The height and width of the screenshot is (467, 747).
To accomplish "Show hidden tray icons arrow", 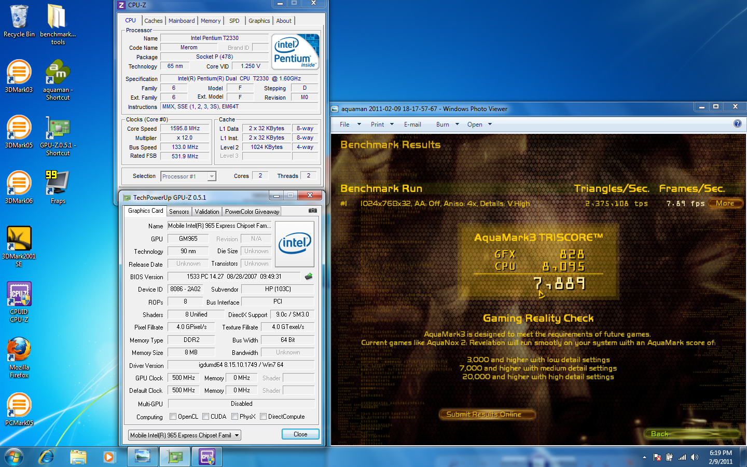I will point(644,457).
